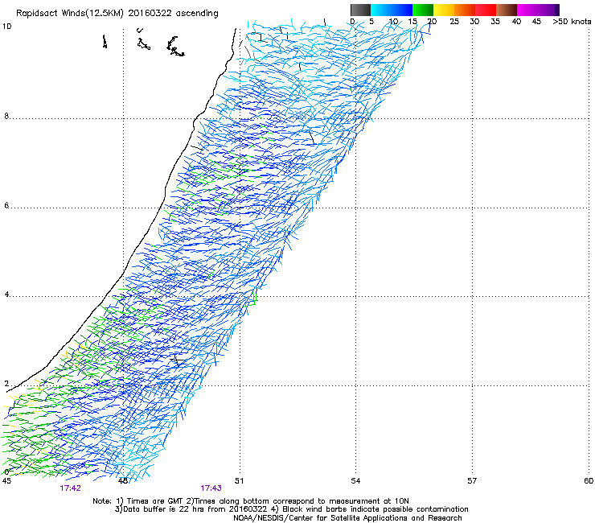Click the 'Data buffer is 22 hrs' note
Image resolution: width=595 pixels, height=523 pixels.
[x=191, y=509]
